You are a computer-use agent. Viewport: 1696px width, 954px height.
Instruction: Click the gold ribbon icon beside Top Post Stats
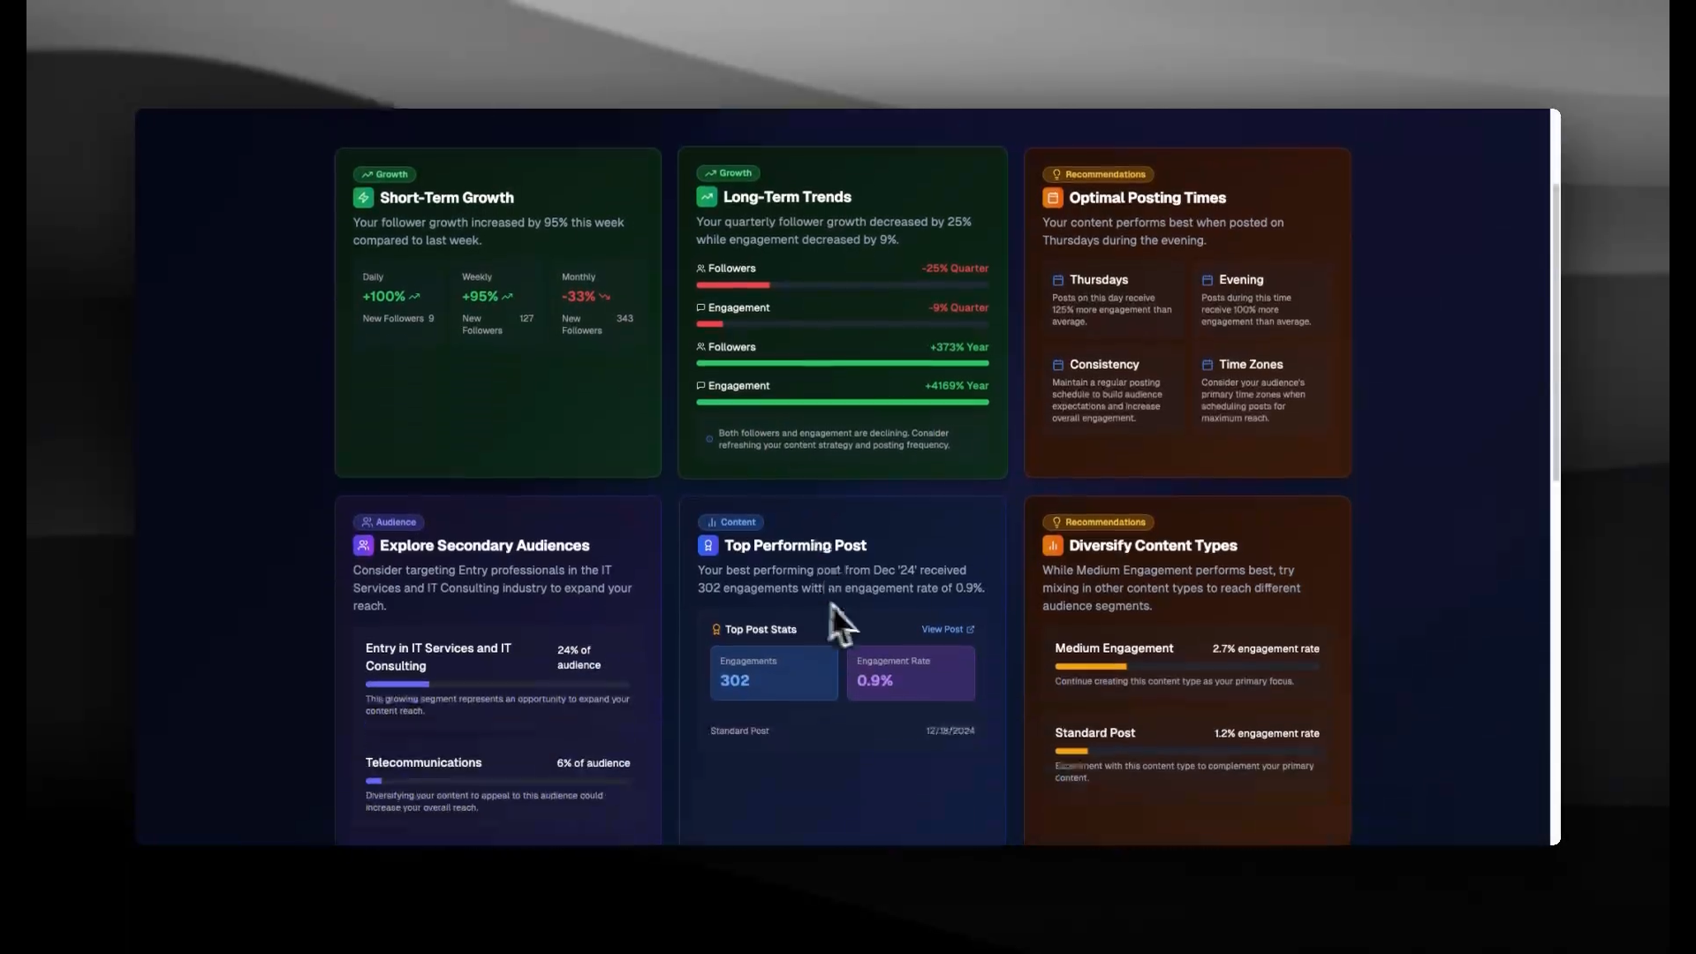pos(716,629)
